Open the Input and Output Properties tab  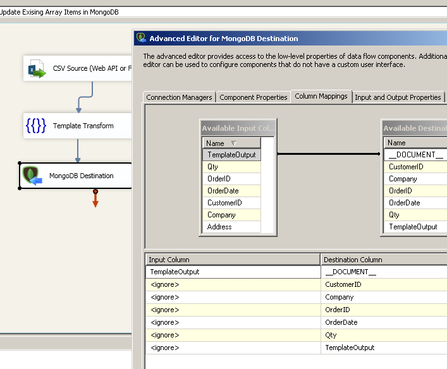[398, 97]
